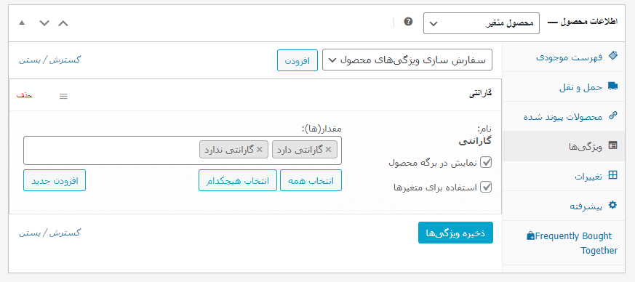Open the محصول متغیر product type dropdown
This screenshot has width=635, height=282.
[x=482, y=23]
